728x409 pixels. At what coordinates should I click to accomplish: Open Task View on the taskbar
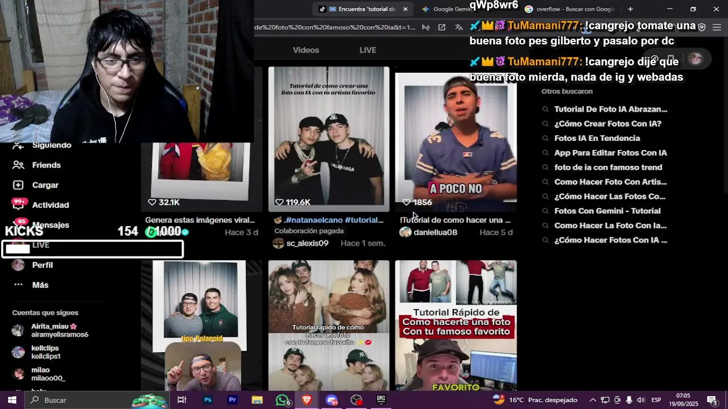[182, 400]
